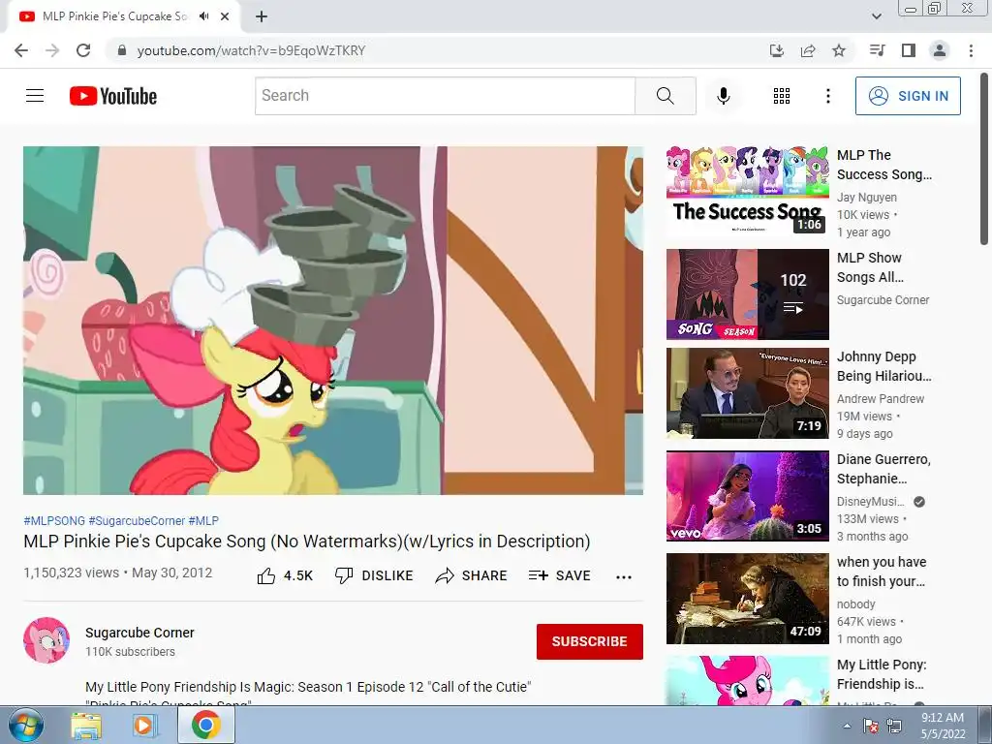Image resolution: width=992 pixels, height=744 pixels.
Task: Click on the video player frame
Action: 333,320
